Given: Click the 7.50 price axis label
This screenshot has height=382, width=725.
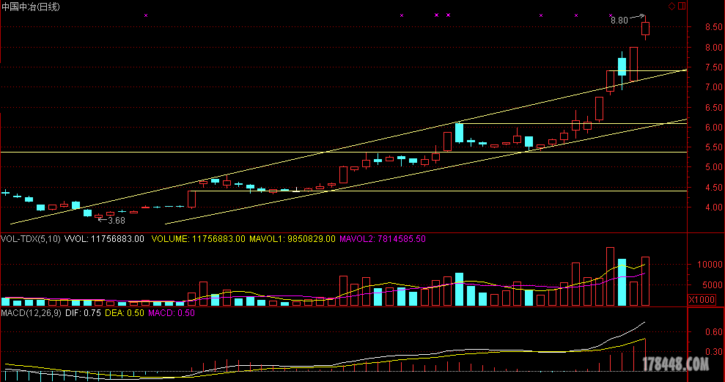Looking at the screenshot, I should point(713,67).
